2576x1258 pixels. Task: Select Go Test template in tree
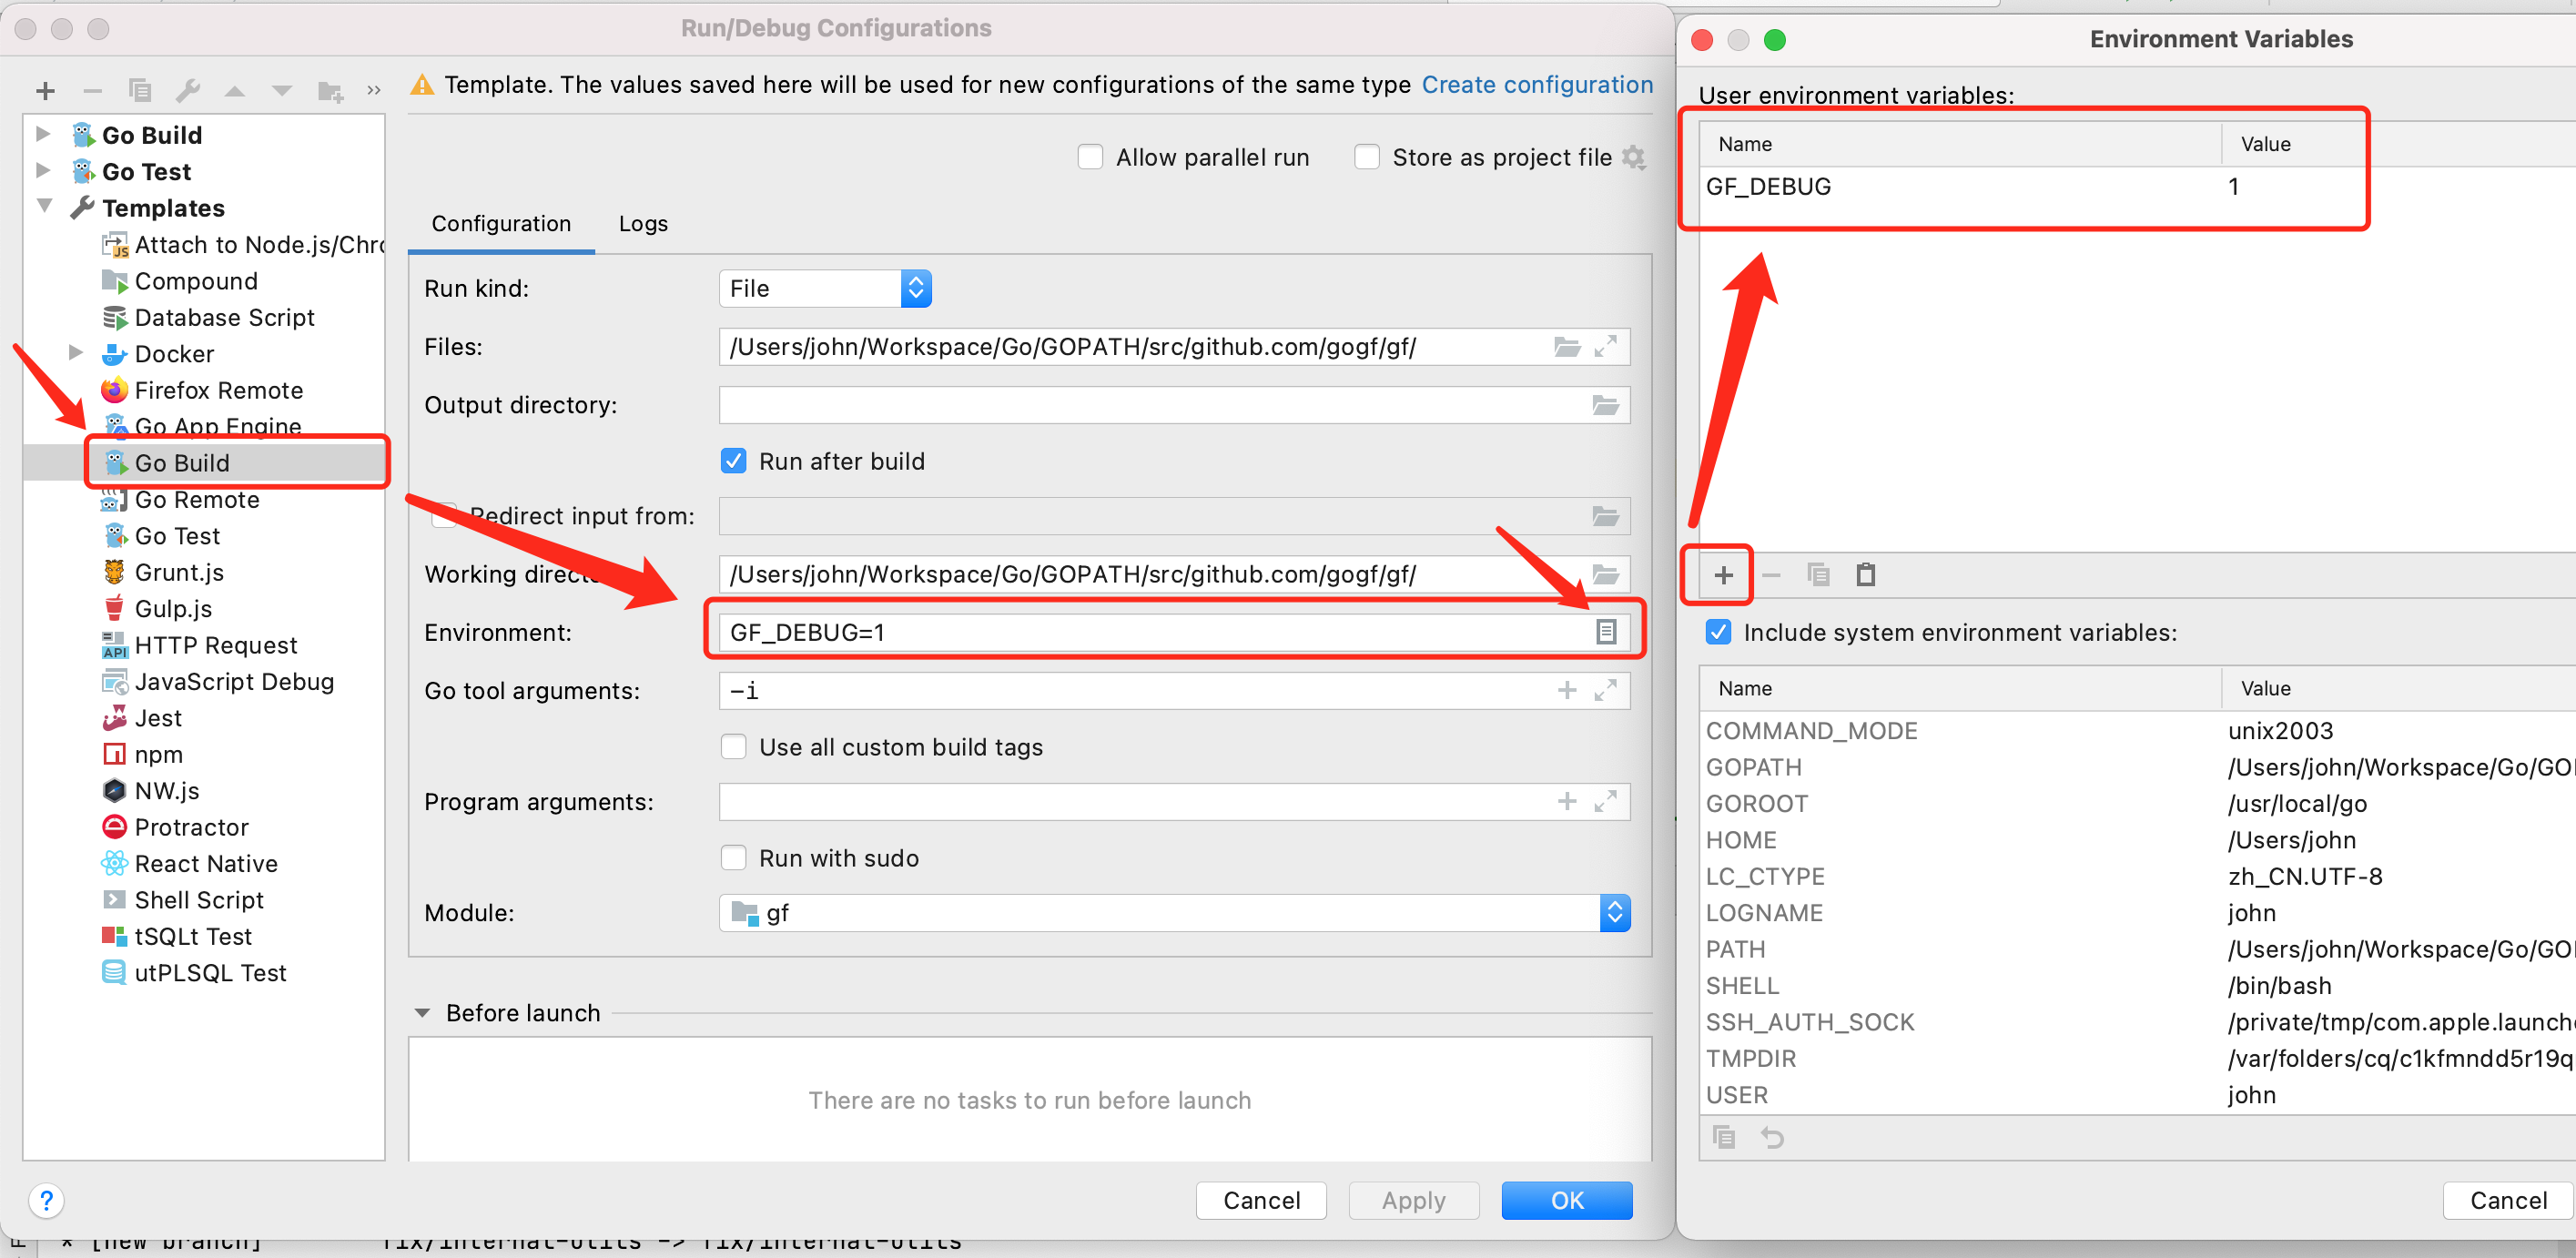click(177, 536)
